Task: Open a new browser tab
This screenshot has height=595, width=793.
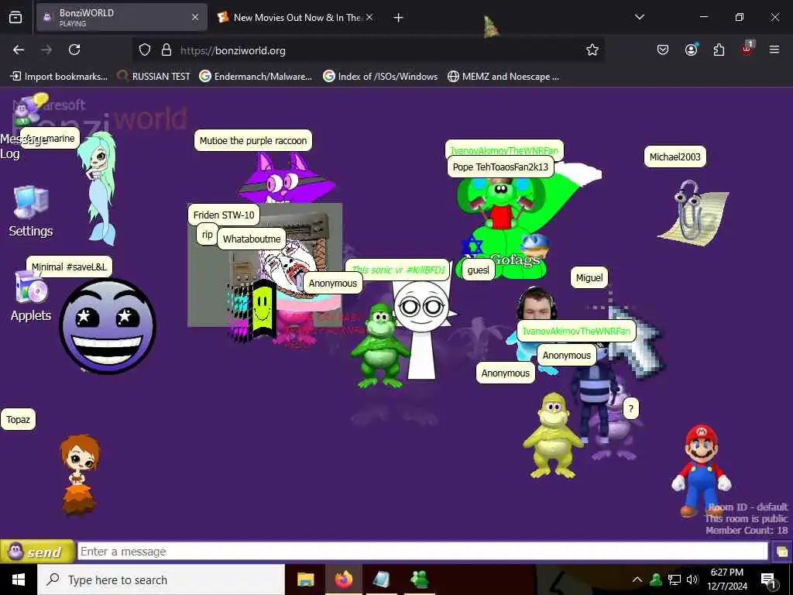Action: click(398, 18)
